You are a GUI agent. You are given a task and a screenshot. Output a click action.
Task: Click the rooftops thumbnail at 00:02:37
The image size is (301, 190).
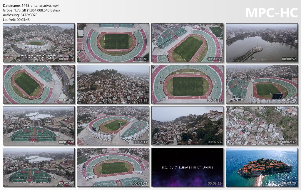pos(262,126)
